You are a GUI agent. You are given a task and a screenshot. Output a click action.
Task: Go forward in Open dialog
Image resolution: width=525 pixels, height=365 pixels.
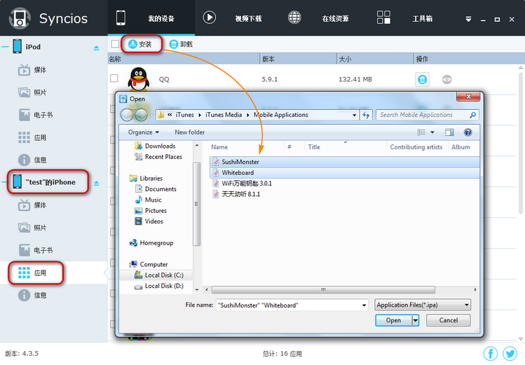[x=141, y=115]
